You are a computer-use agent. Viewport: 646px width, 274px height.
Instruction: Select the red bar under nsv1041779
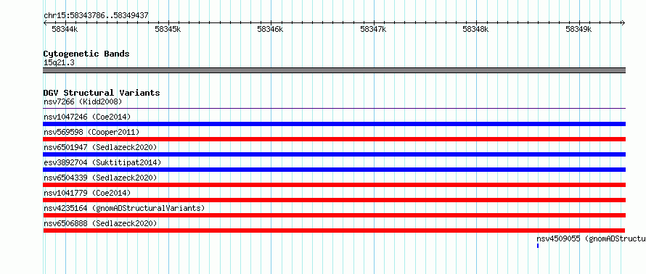(x=335, y=200)
